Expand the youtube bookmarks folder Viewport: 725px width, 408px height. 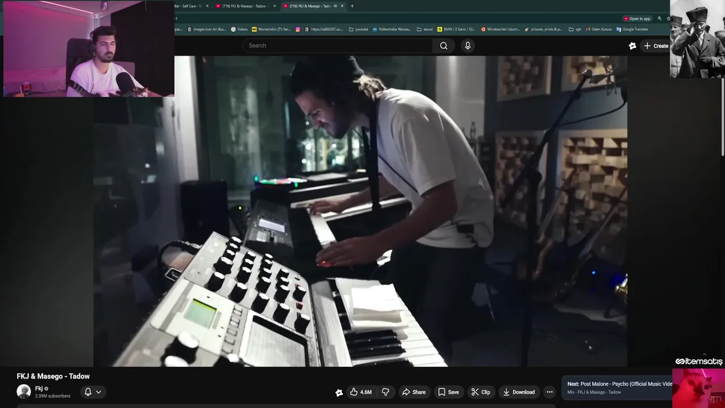point(359,29)
